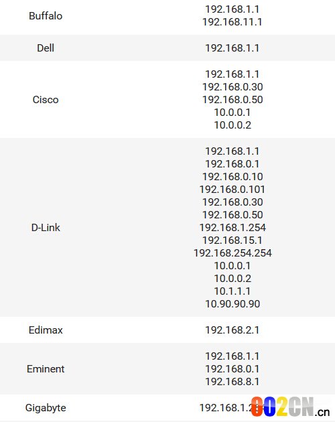335x422 pixels.
Task: Click the 002CN.cn watermark logo
Action: tap(290, 407)
